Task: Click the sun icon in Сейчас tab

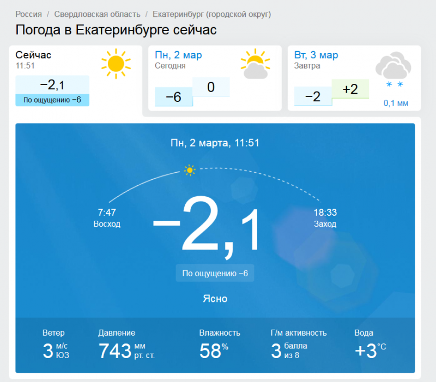Action: [116, 64]
